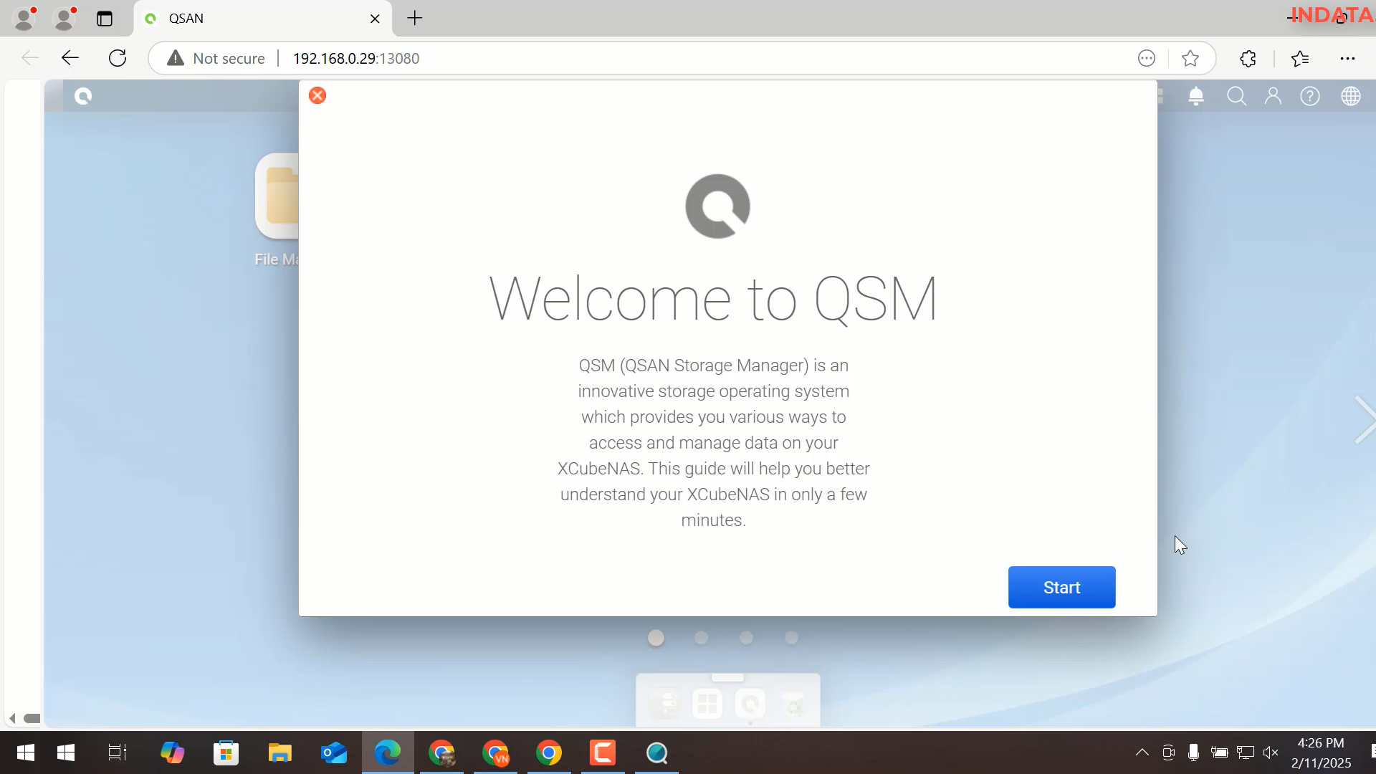The image size is (1376, 774).
Task: Collapse the QSM dock using its top handle
Action: 727,677
